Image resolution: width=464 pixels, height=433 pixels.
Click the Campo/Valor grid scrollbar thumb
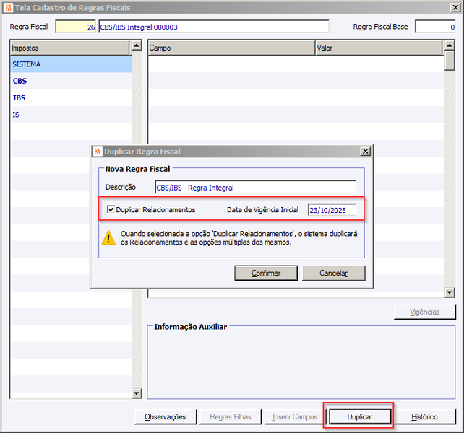(x=450, y=61)
